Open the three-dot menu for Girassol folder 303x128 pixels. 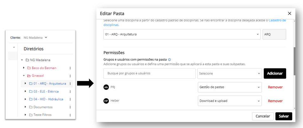(70, 76)
